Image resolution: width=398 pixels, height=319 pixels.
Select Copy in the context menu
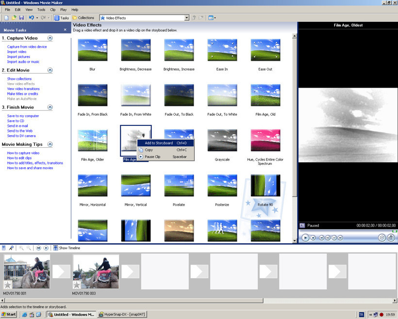[166, 150]
